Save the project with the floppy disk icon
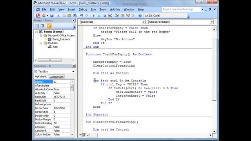The height and width of the screenshot is (141, 251). click(51, 16)
